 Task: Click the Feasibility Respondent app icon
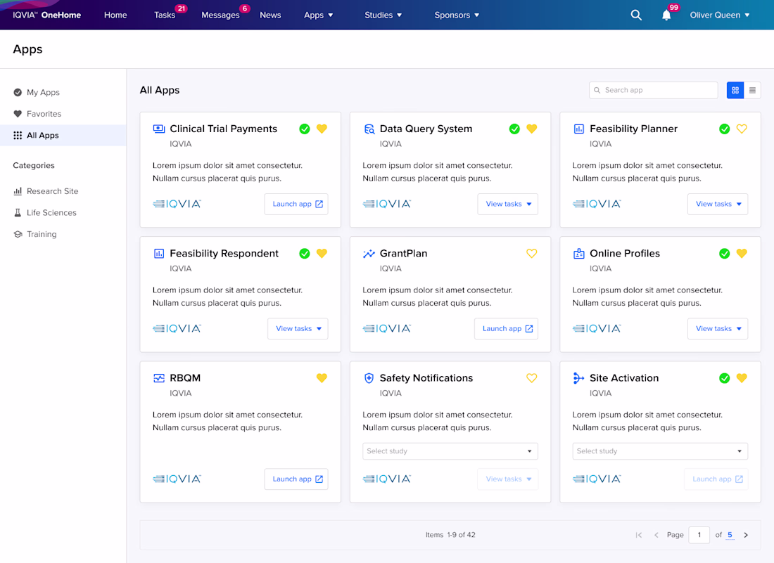pyautogui.click(x=159, y=254)
